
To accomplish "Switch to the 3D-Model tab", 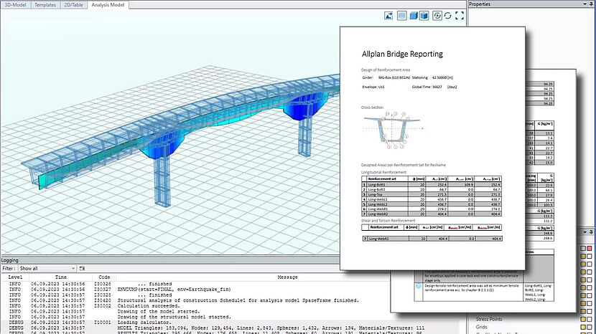I will click(x=15, y=5).
